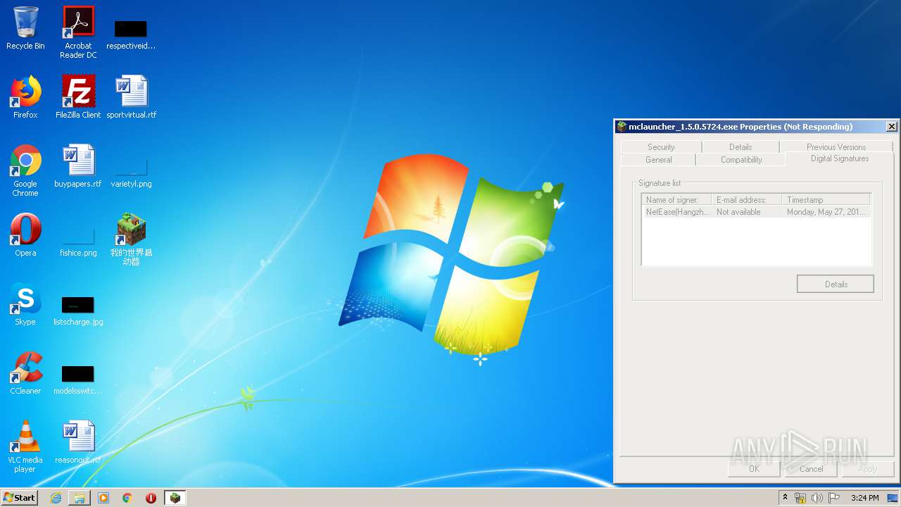901x507 pixels.
Task: Switch to the General tab
Action: pos(659,160)
